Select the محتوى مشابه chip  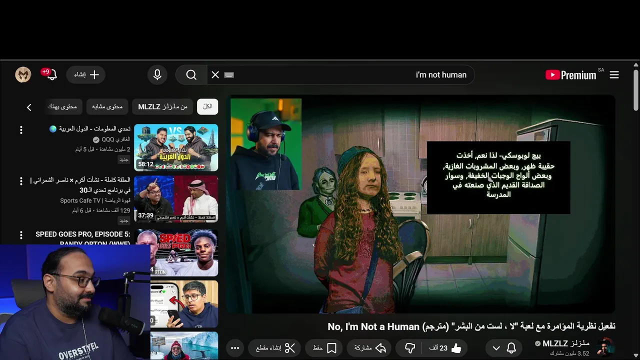tap(107, 106)
